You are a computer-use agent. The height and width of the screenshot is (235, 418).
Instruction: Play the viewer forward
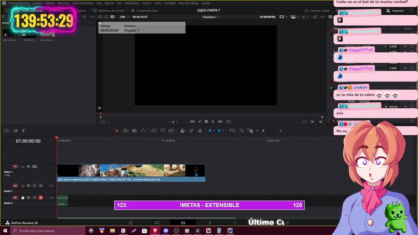pos(213,121)
